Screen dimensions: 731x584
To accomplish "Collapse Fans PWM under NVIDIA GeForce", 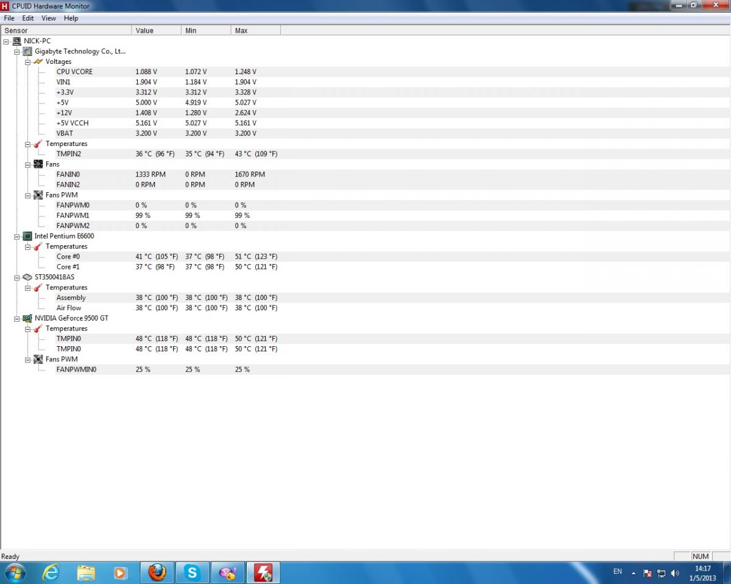I will click(27, 359).
